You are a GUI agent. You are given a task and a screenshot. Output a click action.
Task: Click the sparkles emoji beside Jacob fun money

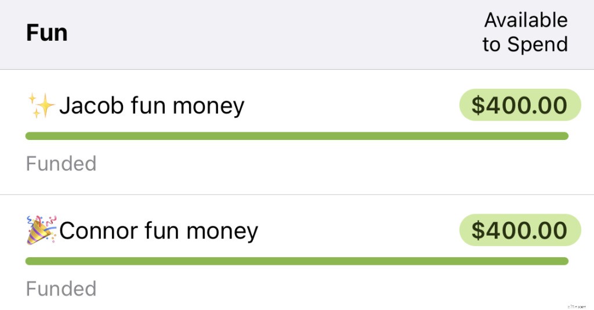tap(41, 106)
